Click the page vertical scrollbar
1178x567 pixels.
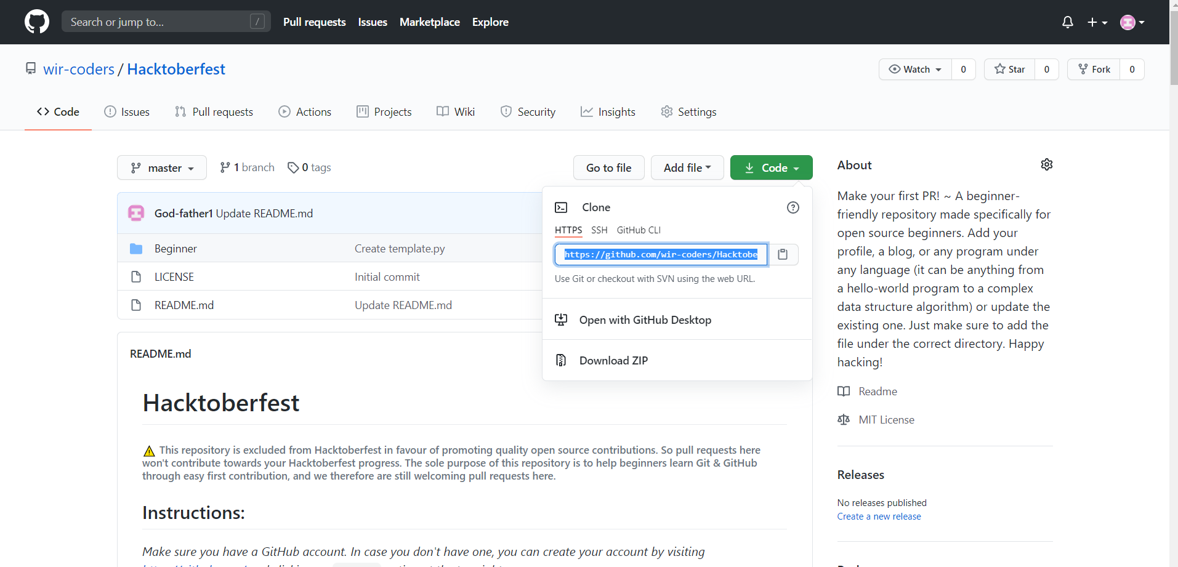click(1174, 49)
